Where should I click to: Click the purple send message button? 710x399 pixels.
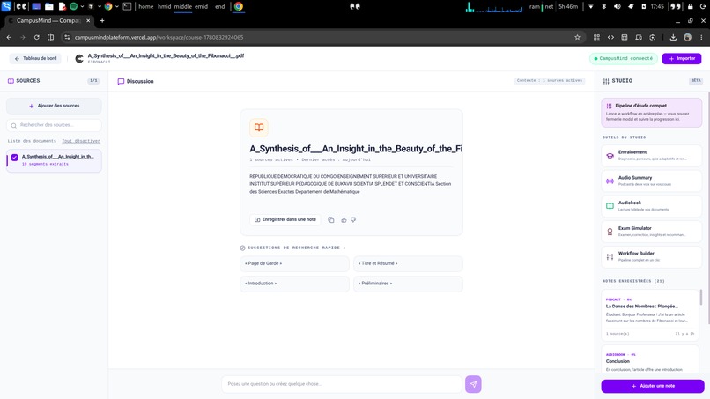pos(473,384)
